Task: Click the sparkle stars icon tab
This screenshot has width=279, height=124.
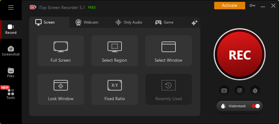Action: [x=194, y=23]
